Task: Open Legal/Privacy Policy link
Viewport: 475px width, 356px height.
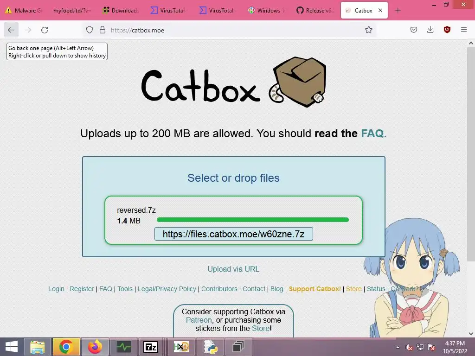Action: (167, 289)
